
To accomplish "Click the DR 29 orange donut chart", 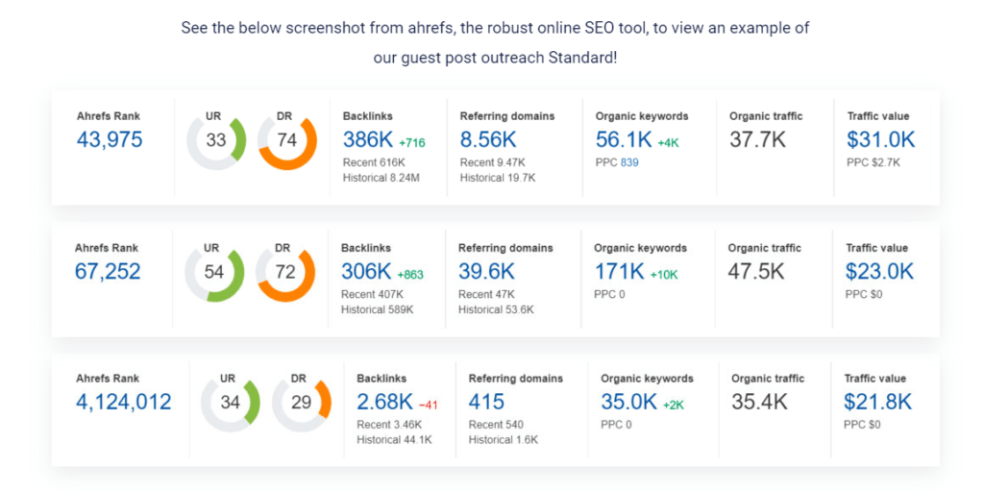I will coord(302,403).
